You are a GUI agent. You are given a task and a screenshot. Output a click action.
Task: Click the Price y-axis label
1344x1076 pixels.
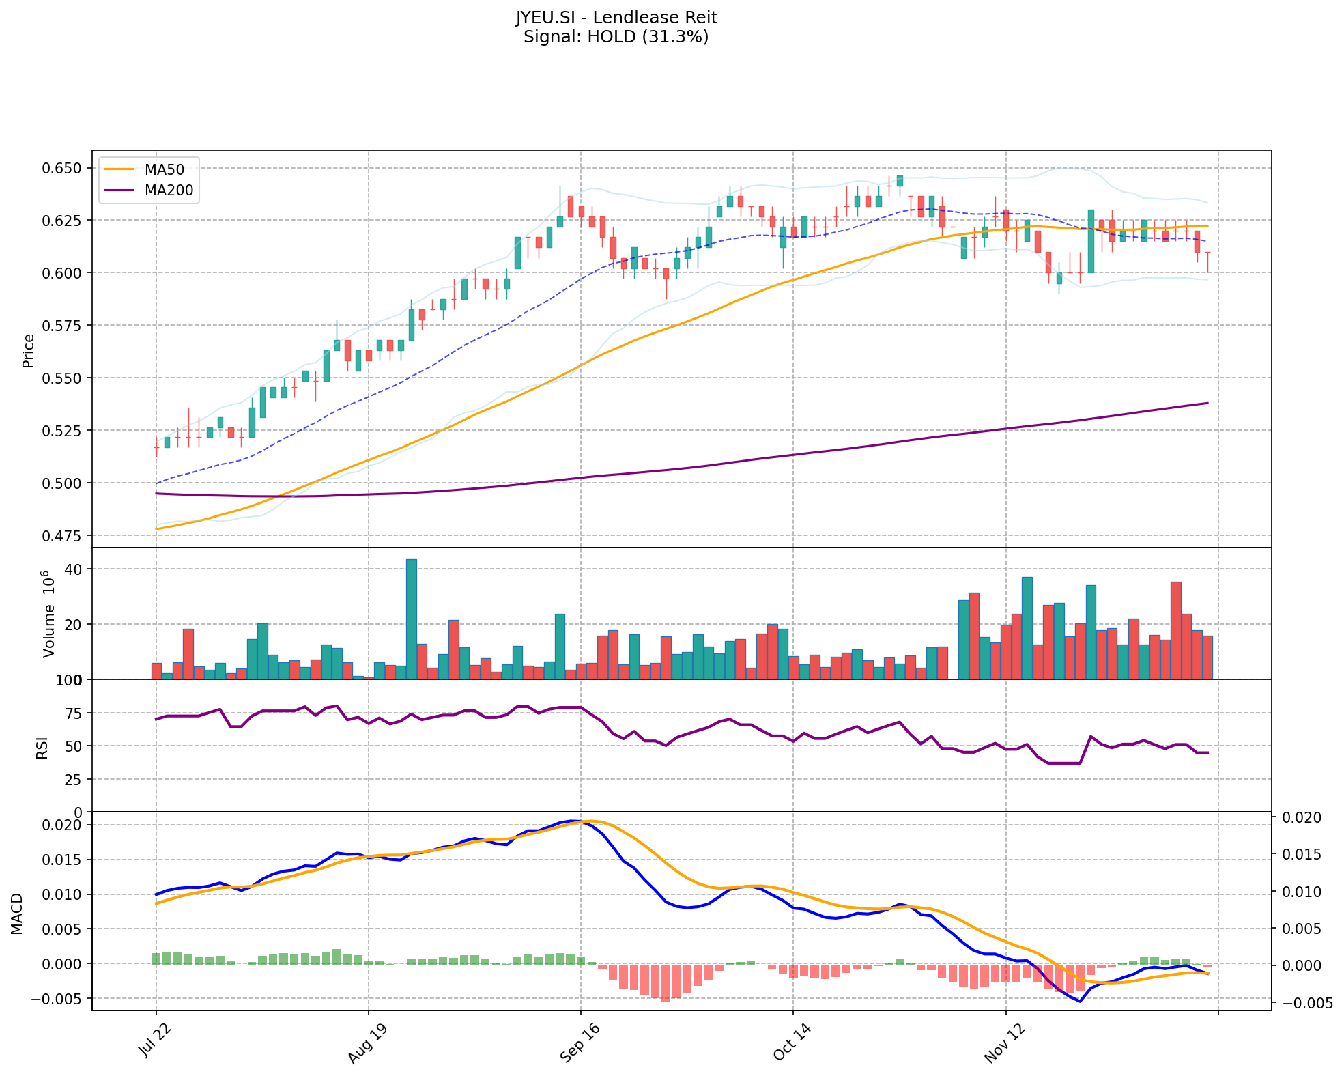pyautogui.click(x=29, y=350)
